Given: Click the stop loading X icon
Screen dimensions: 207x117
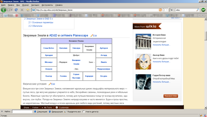Looking at the screenshot, I should click(x=22, y=10).
